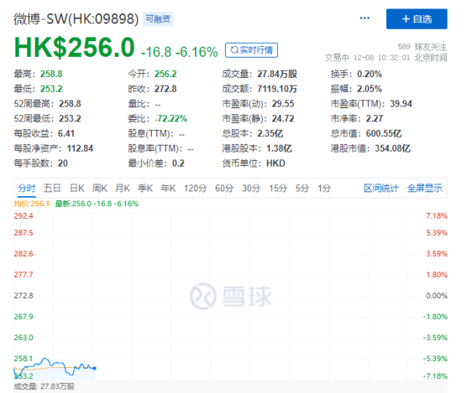
Task: Click the 成交量: 27.83万股 volume label
Action: [44, 387]
